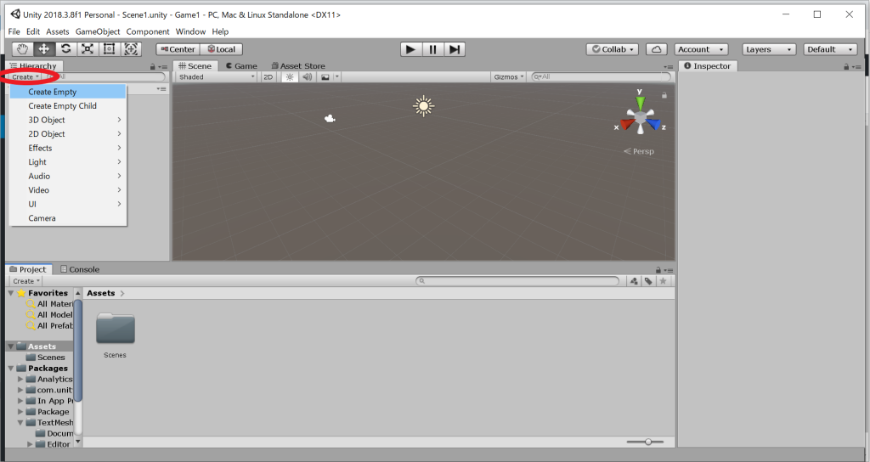Open the 3D Object submenu
The height and width of the screenshot is (462, 870).
pyautogui.click(x=68, y=120)
